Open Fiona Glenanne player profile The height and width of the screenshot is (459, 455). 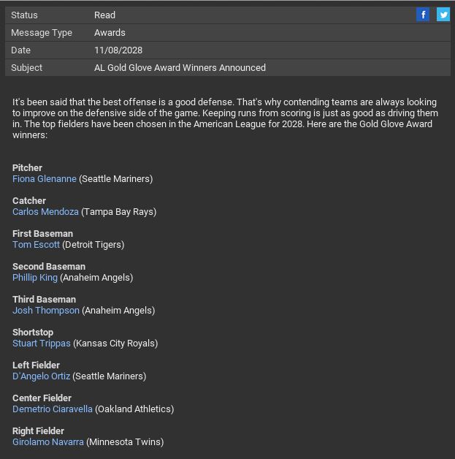point(45,179)
